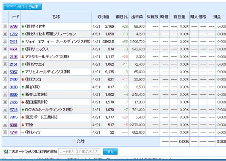Open stock code link 9793

click(x=14, y=27)
